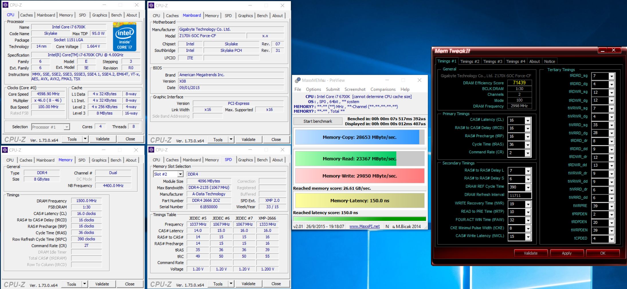This screenshot has height=289, width=627.
Task: Click the Memory-Read result bar
Action: click(360, 159)
